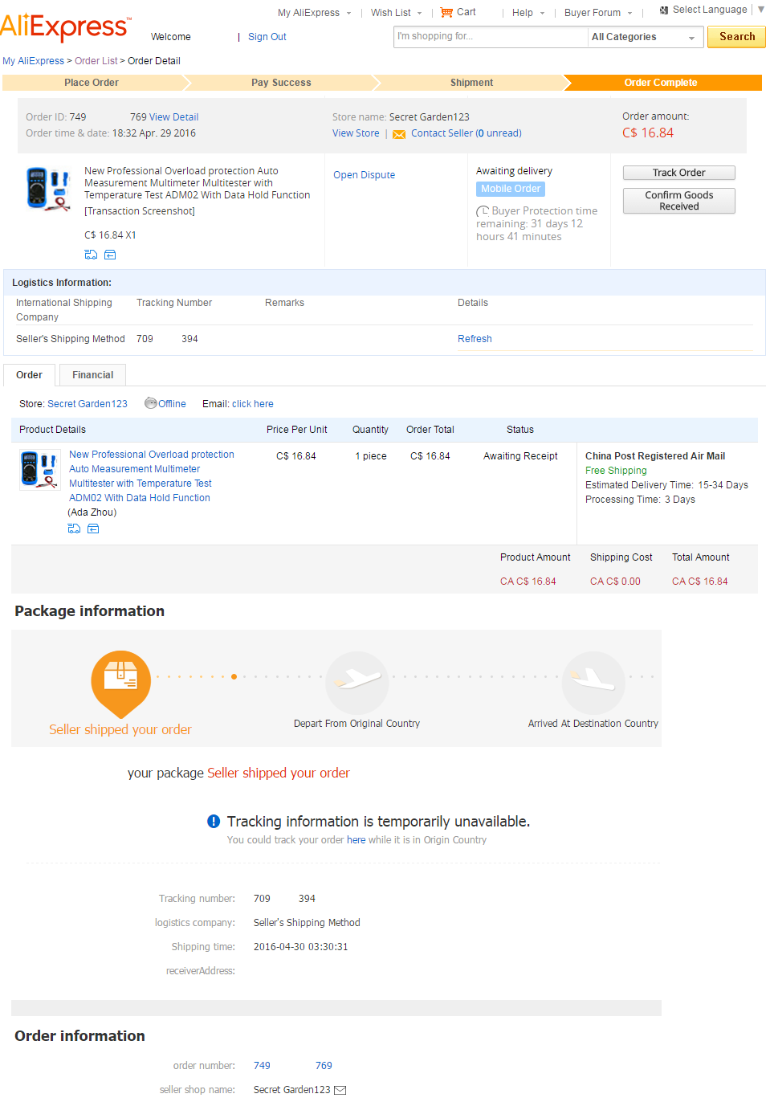Click return card icon below Ada Zhou
The width and height of the screenshot is (770, 1102).
(93, 529)
